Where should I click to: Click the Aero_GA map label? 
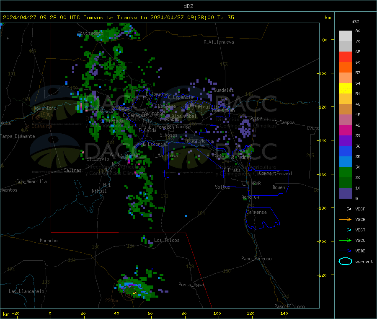(250, 197)
